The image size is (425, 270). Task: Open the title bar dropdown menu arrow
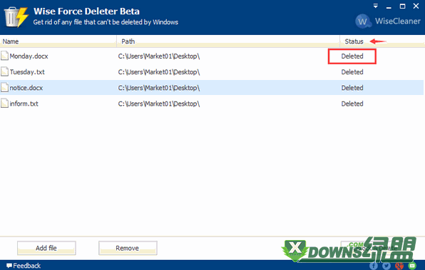pyautogui.click(x=375, y=6)
